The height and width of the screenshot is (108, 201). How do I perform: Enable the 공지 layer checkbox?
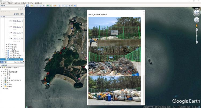coord(4,70)
